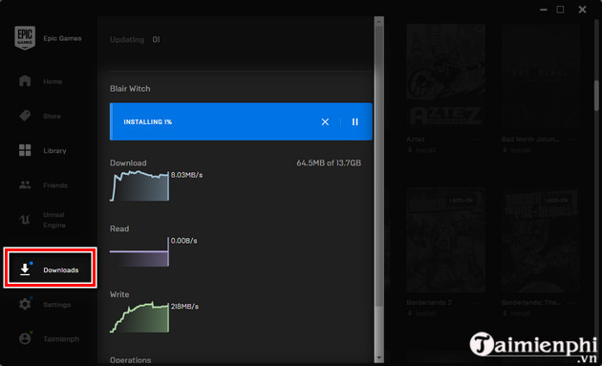Open the three-dot menu next to Borderlands 2
Screen dimensions: 602x366
[477, 303]
